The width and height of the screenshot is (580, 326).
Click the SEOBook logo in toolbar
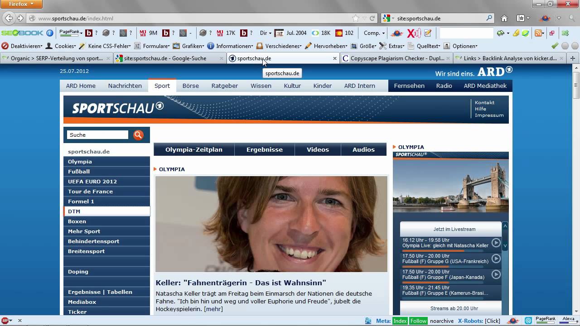(x=22, y=33)
